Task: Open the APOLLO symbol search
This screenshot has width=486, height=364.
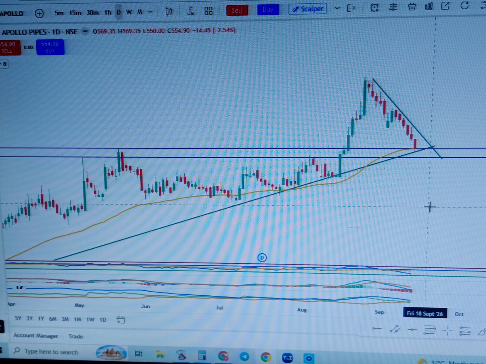Action: click(12, 13)
